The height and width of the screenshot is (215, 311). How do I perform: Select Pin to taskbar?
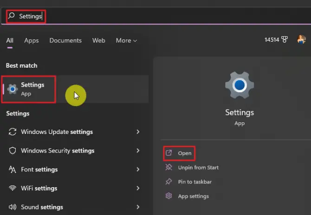pos(195,182)
